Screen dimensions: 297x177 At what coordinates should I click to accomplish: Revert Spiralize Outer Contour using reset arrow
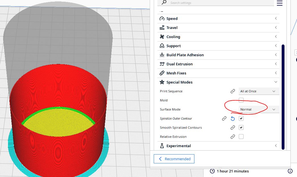coord(233,118)
